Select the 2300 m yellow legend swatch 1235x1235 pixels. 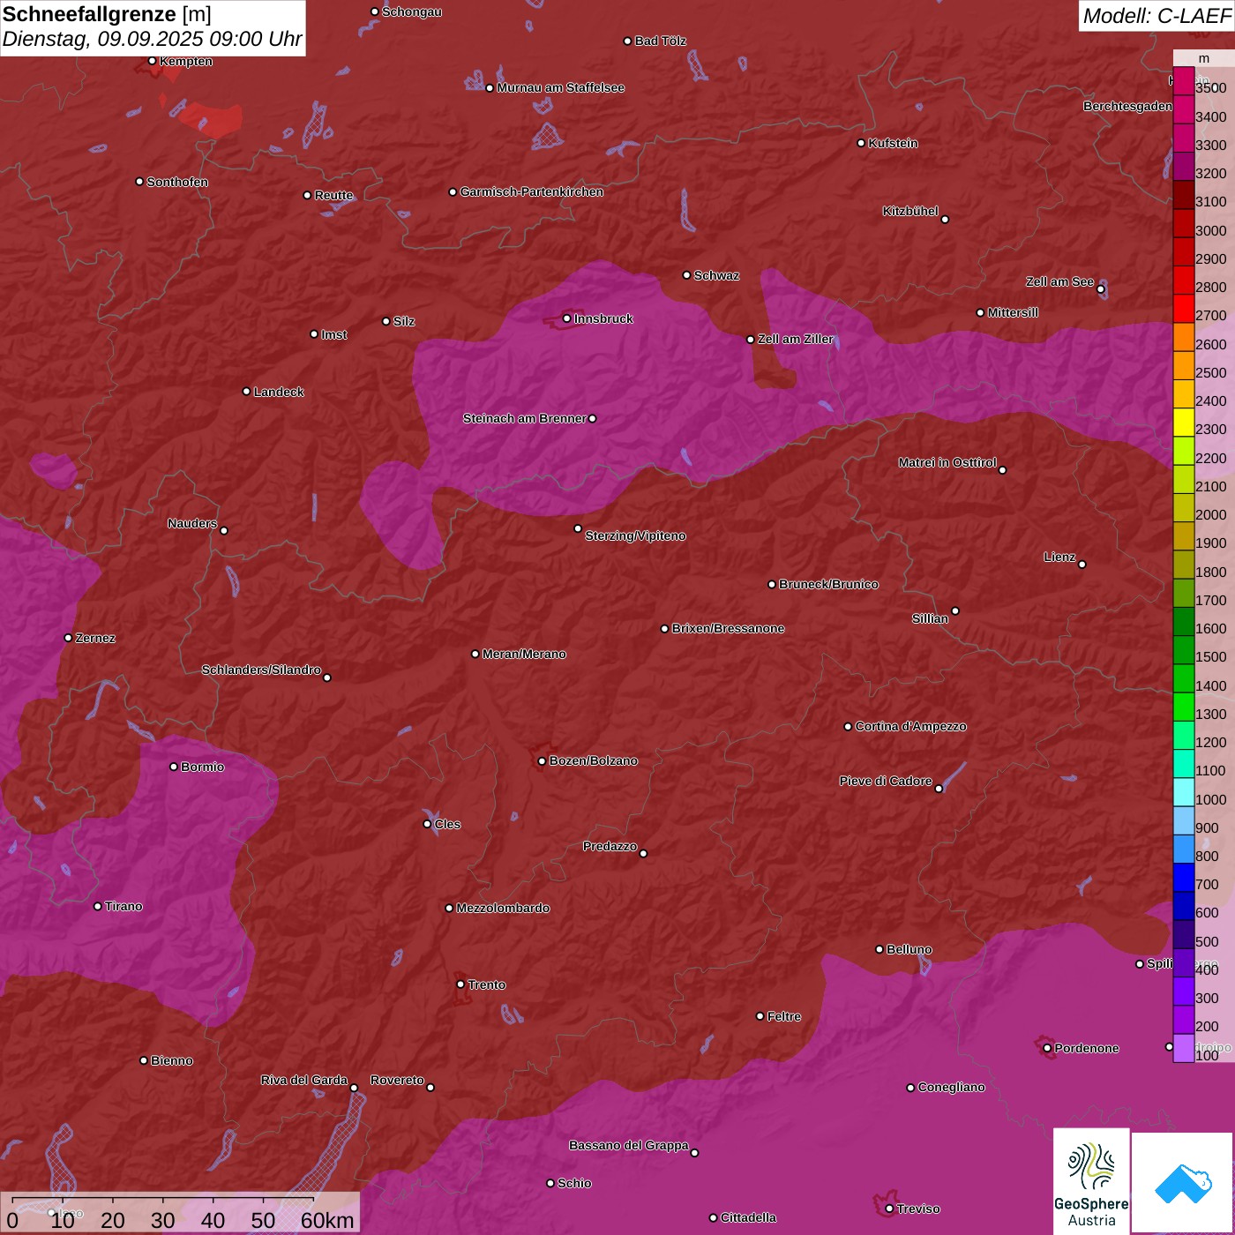coord(1184,423)
